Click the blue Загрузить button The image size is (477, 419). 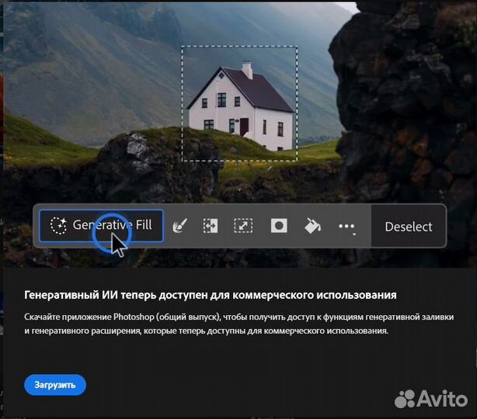pos(55,385)
